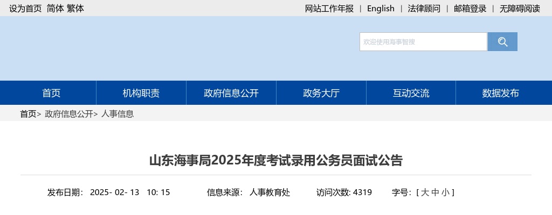
Task: Click 人事信息 in the breadcrumb
Action: click(118, 114)
